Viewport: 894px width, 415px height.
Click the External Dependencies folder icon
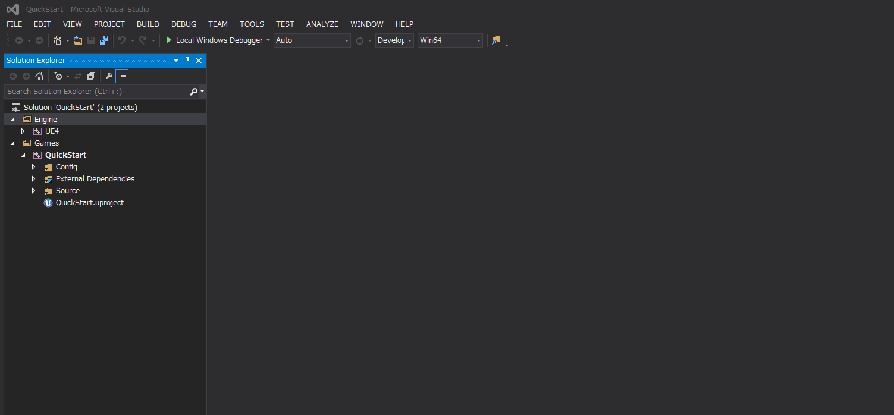(x=48, y=179)
